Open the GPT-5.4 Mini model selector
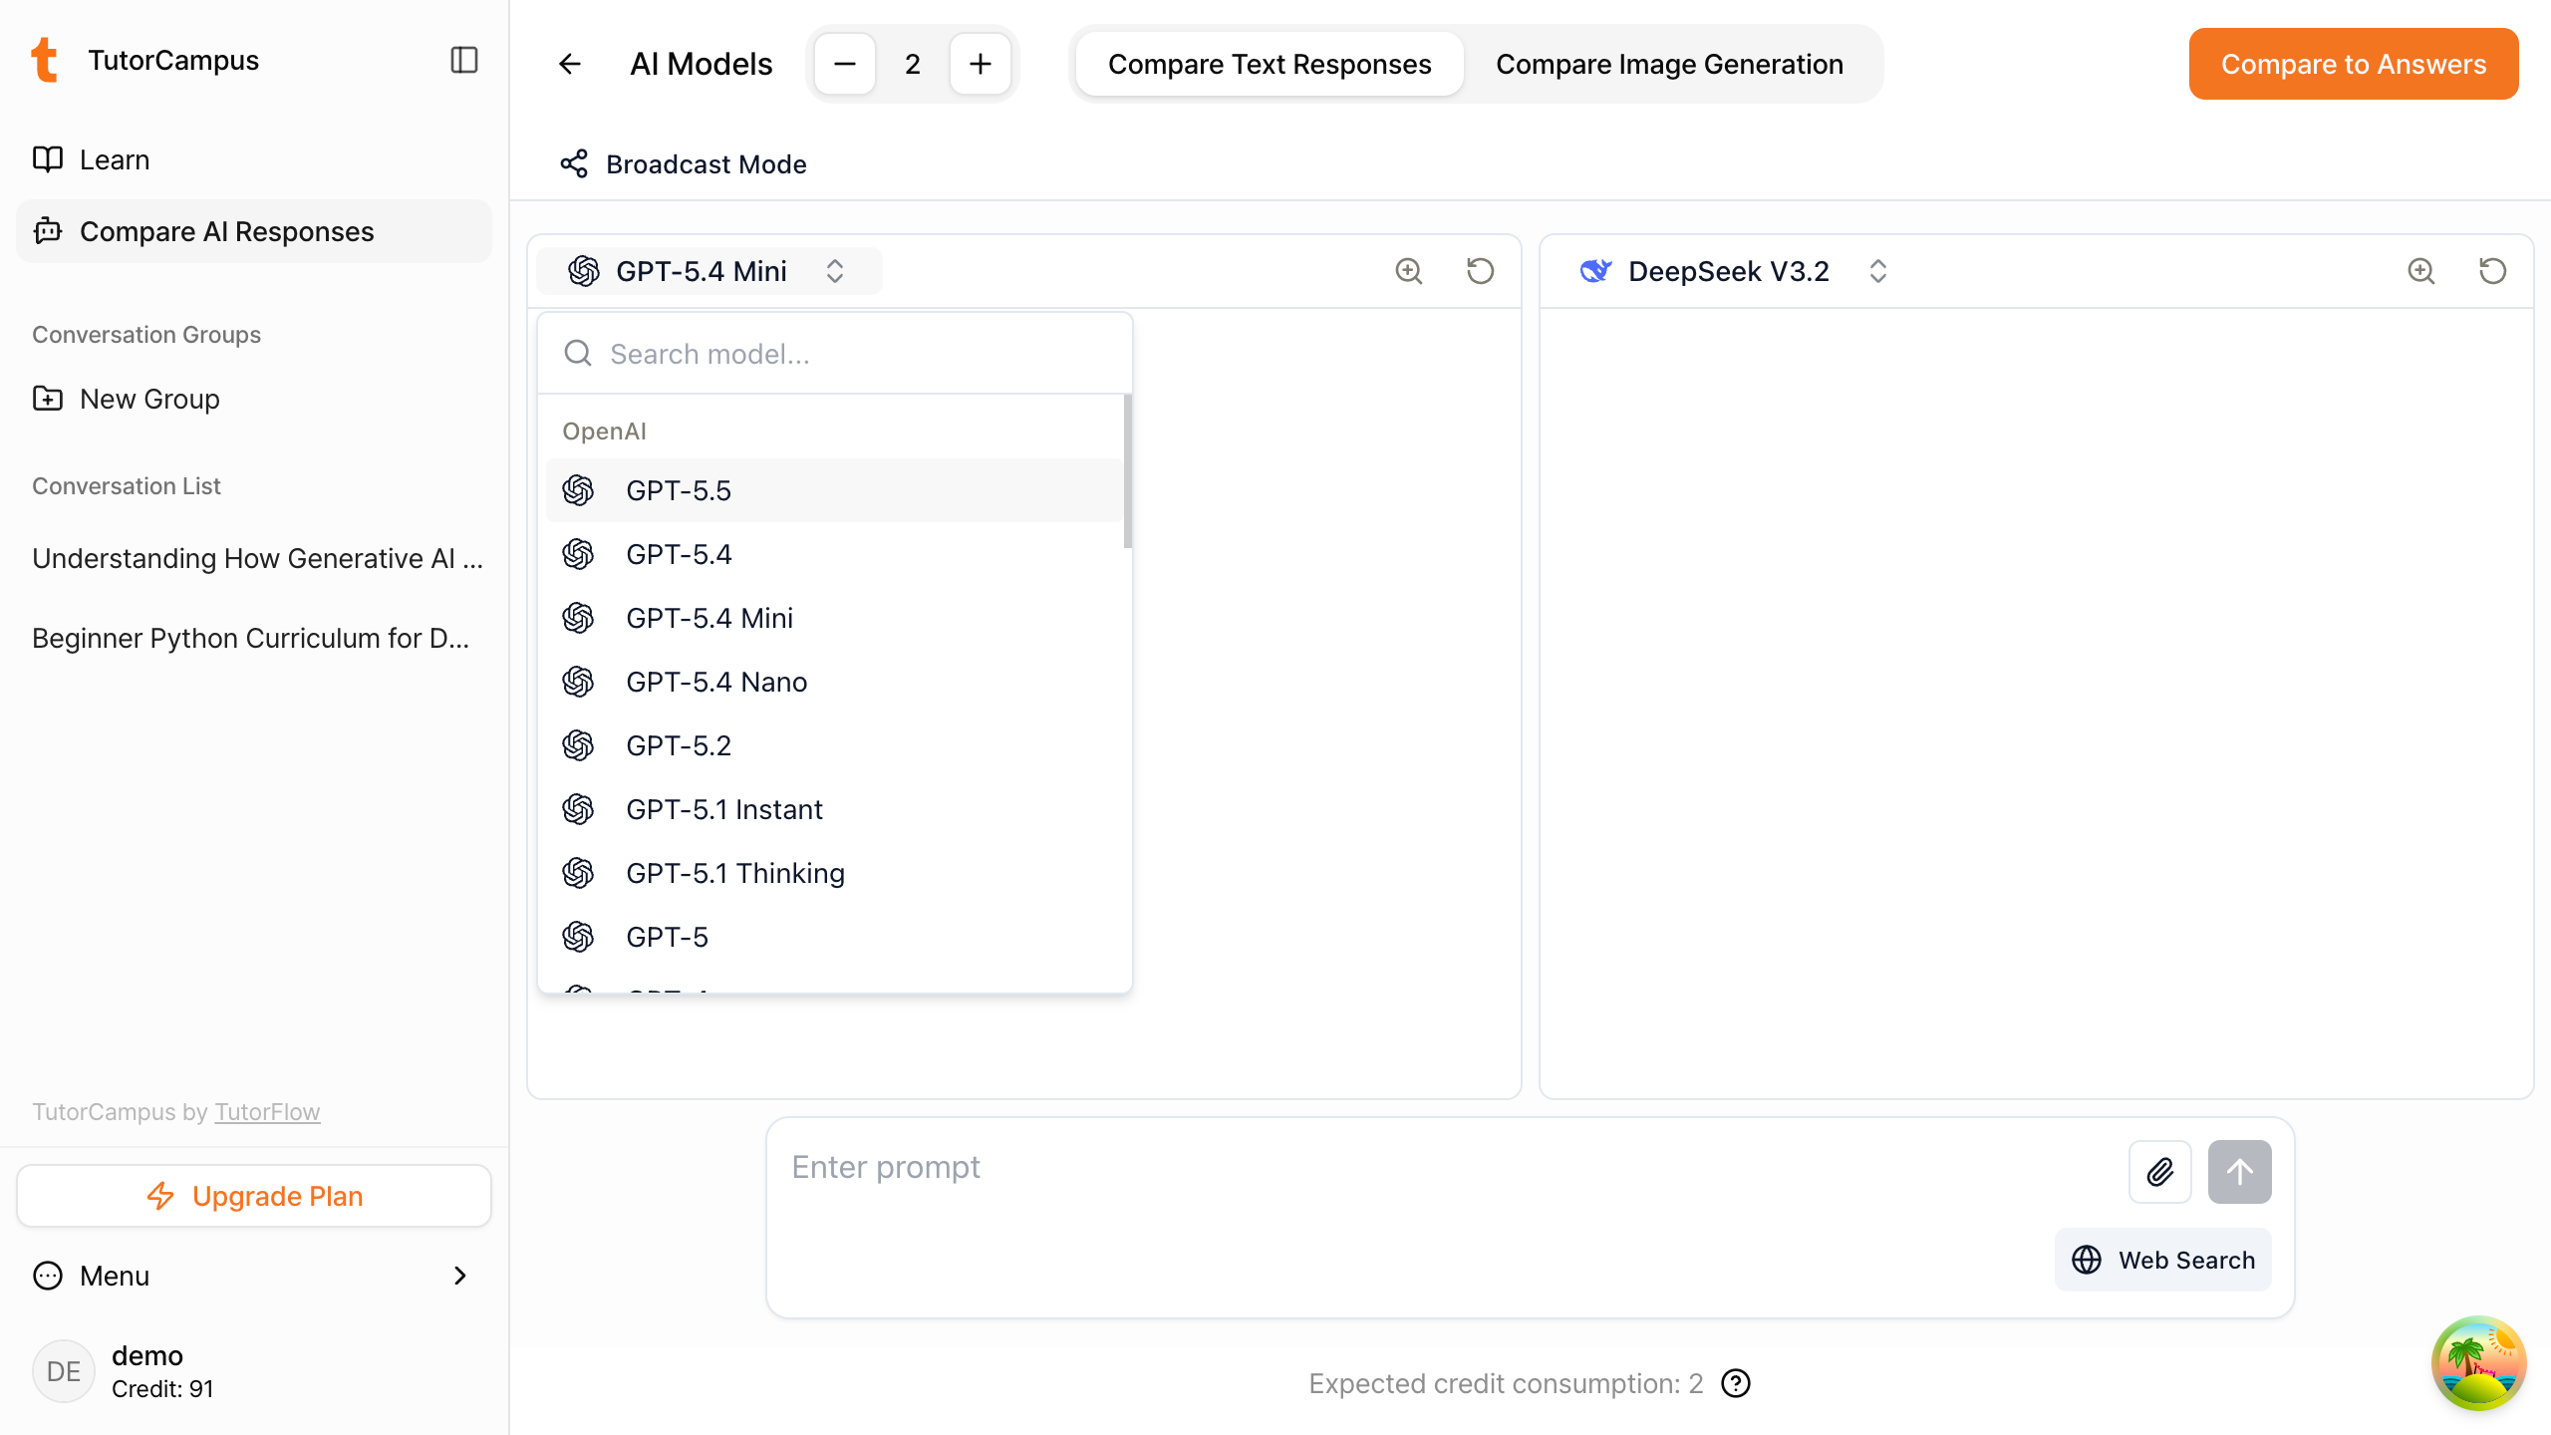 [x=709, y=271]
